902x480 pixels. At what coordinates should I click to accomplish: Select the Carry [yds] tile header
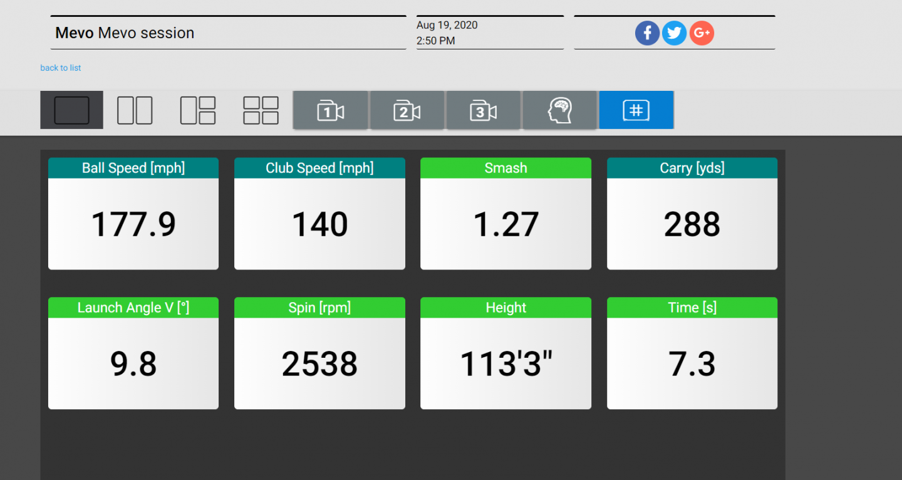[x=692, y=168]
